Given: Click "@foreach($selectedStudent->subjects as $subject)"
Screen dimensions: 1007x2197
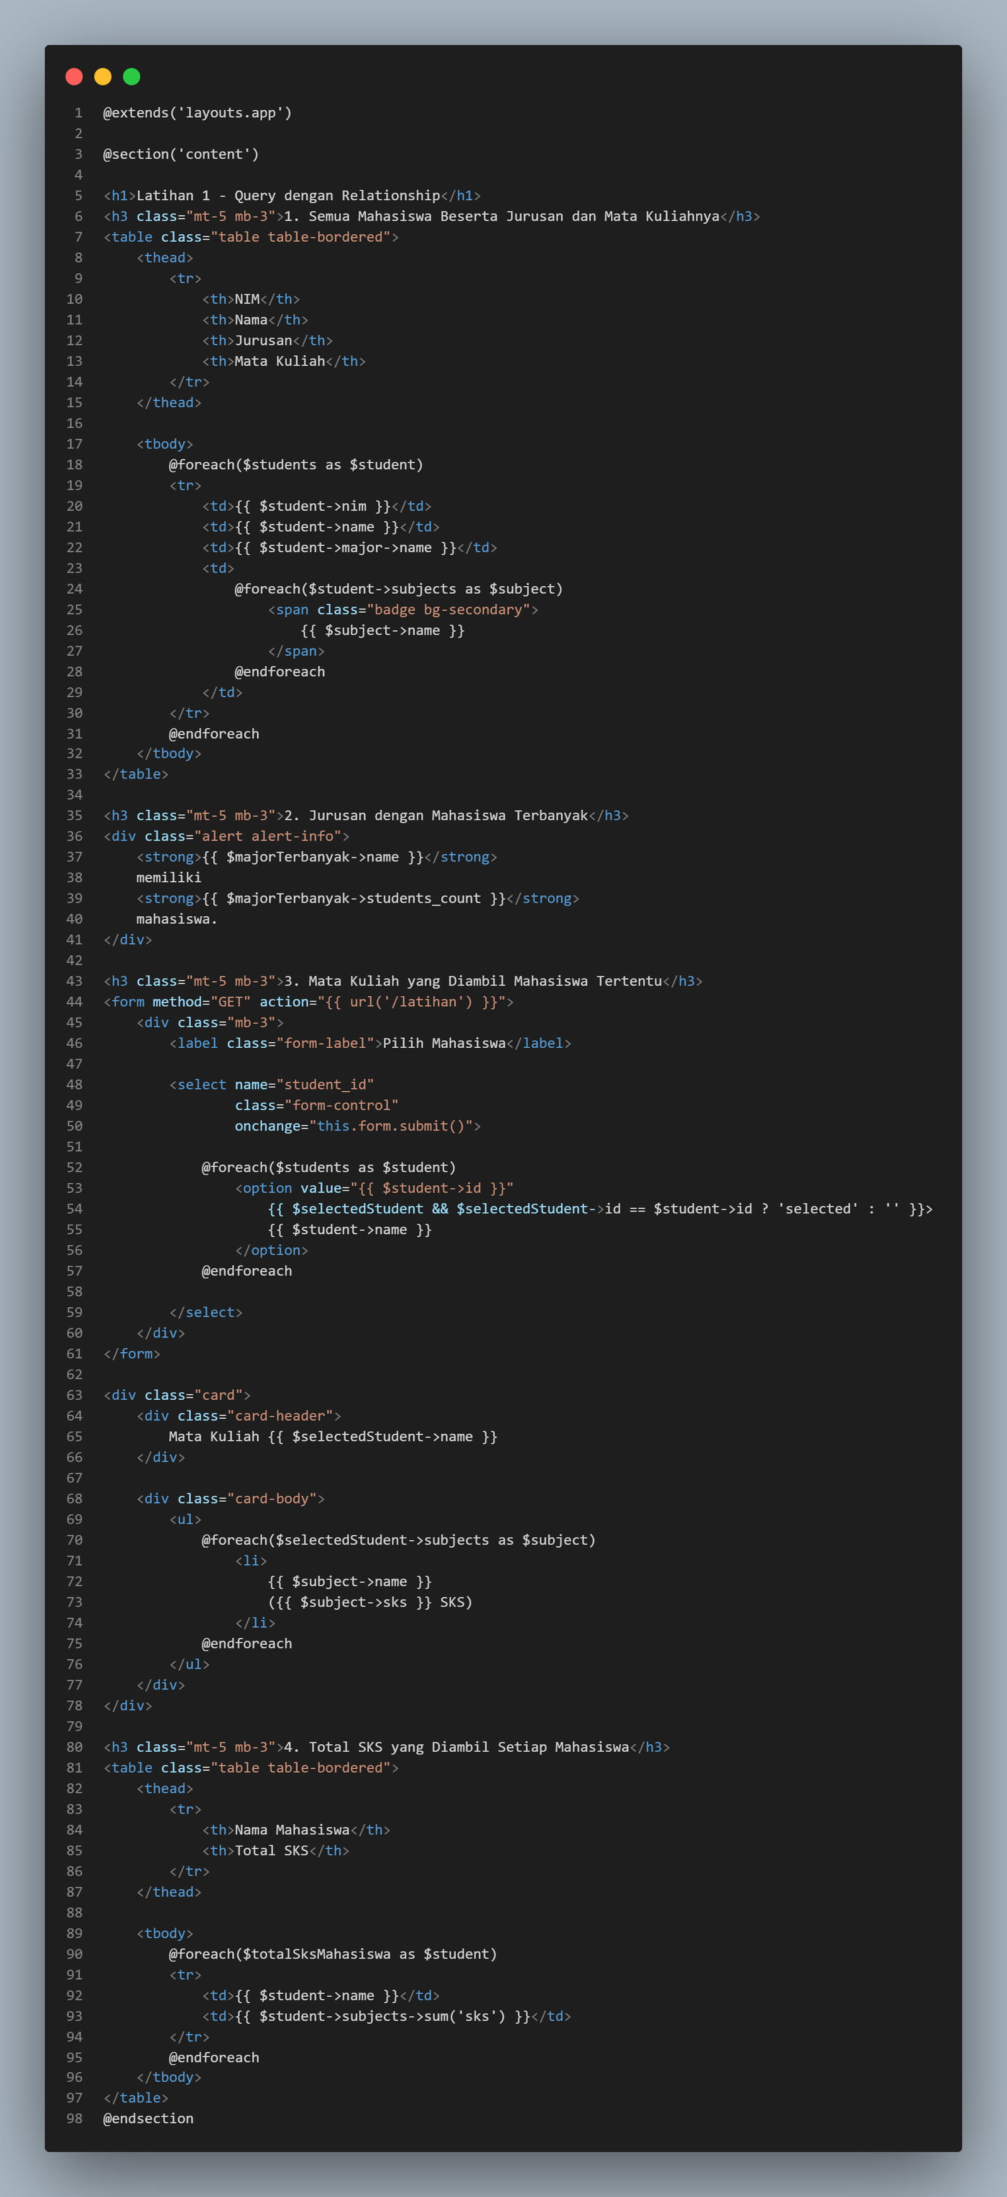Looking at the screenshot, I should tap(398, 1540).
